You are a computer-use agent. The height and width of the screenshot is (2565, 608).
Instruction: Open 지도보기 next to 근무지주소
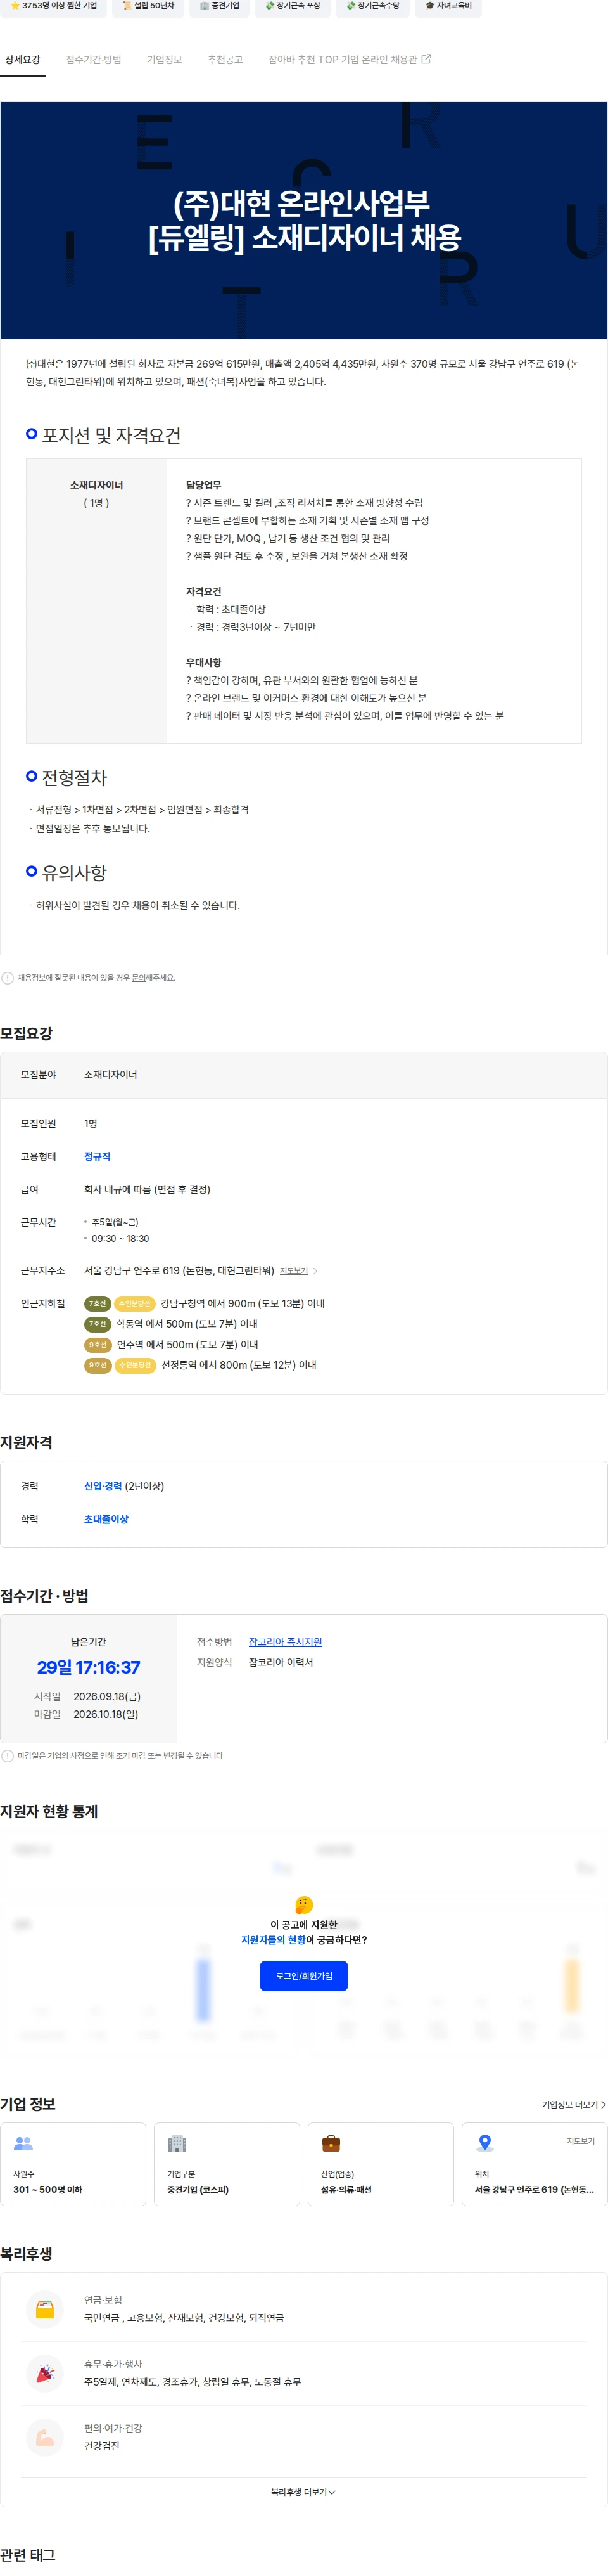click(x=294, y=1270)
